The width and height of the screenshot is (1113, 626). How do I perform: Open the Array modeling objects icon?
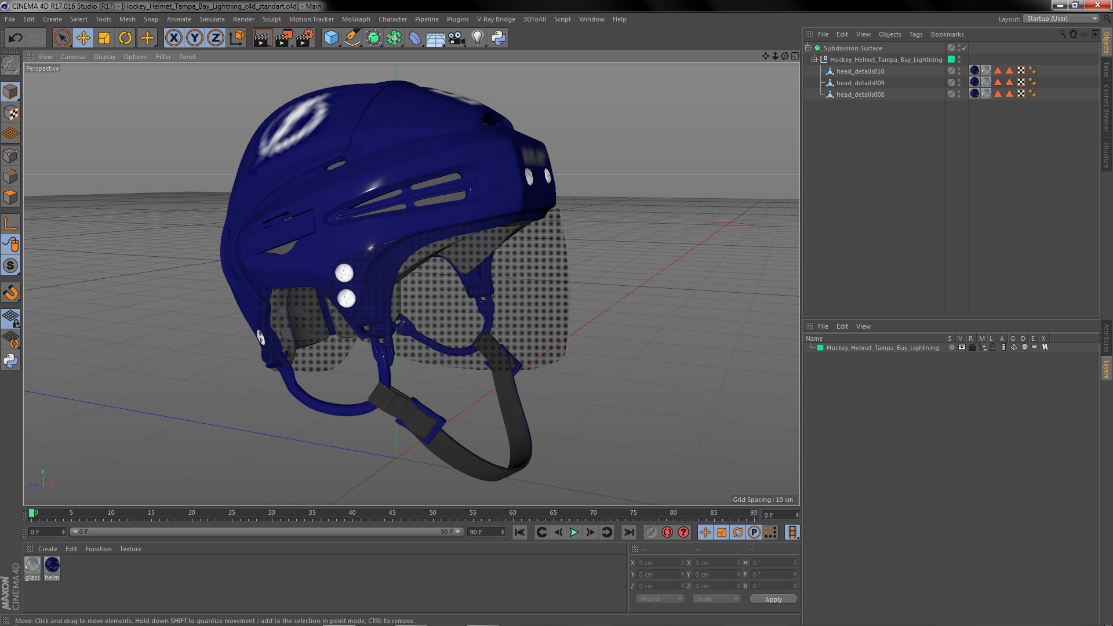pos(394,38)
